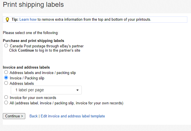
Task: Click the "Canada Post postage through eBay's partner" label text
Action: [47, 46]
